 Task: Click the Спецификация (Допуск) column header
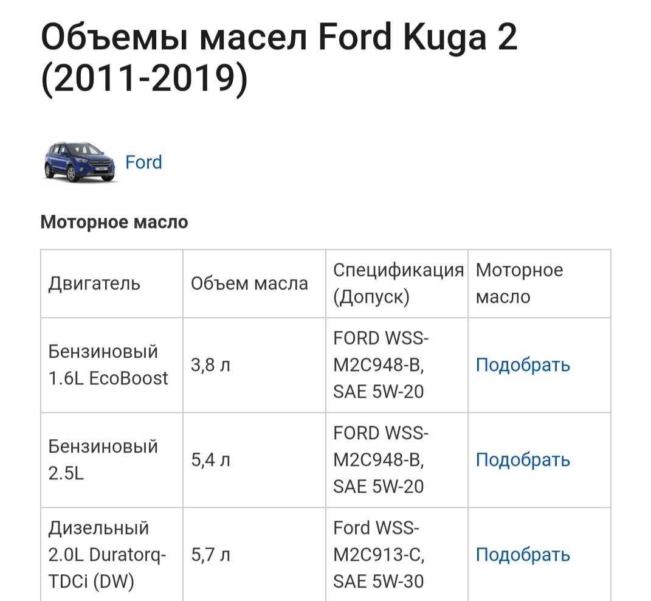[x=398, y=283]
